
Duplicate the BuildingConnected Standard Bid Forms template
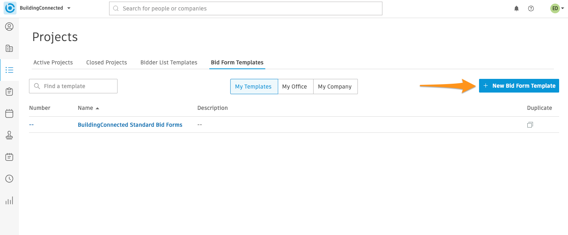[530, 125]
